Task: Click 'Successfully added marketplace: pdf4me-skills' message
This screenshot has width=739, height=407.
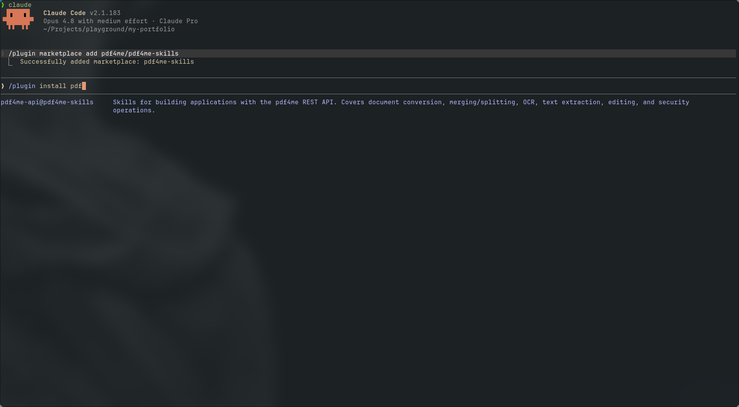Action: [x=107, y=61]
